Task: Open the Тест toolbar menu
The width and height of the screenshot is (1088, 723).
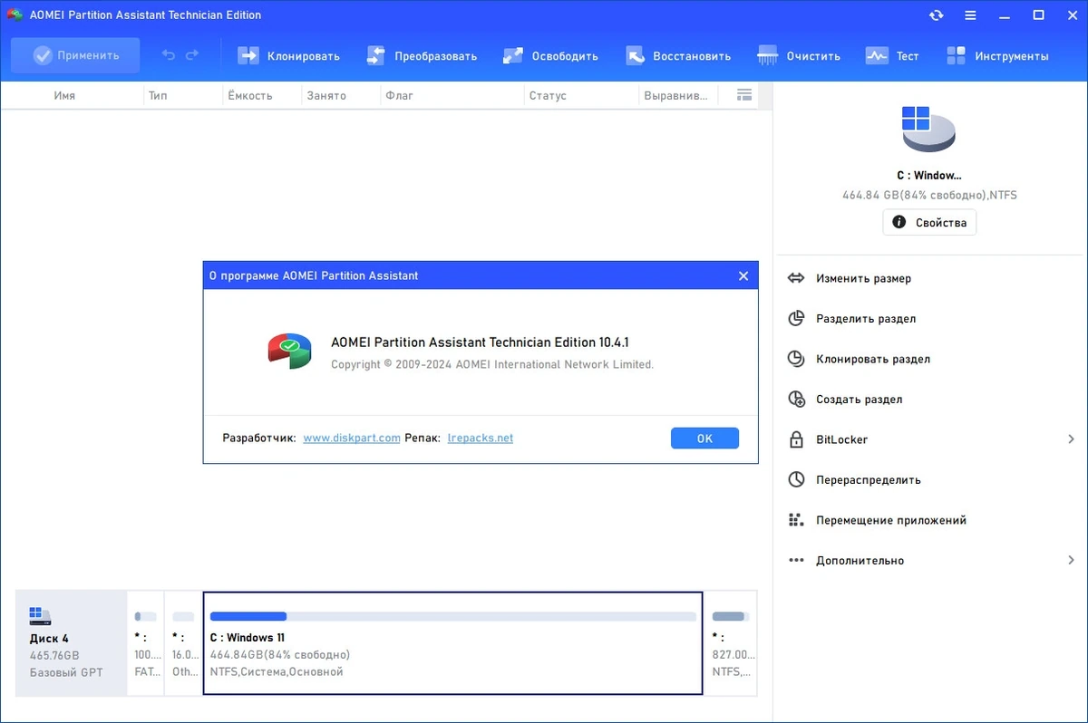Action: pyautogui.click(x=892, y=55)
